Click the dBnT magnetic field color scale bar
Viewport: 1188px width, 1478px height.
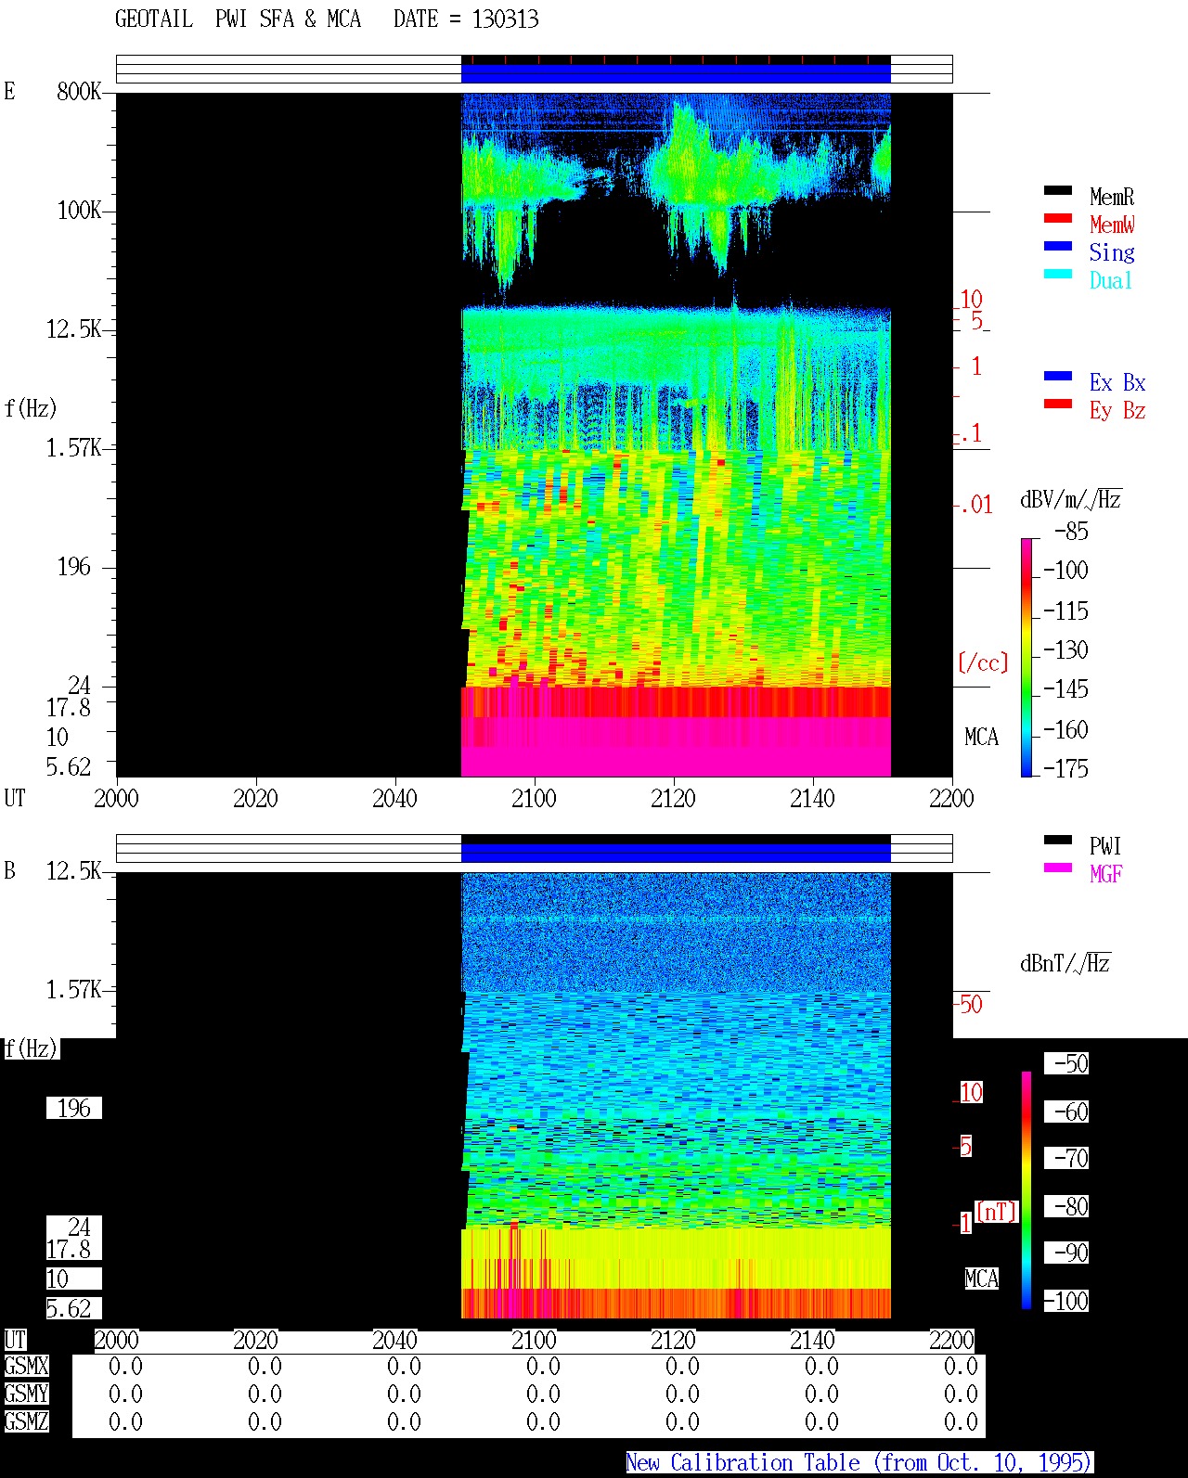click(1027, 1190)
